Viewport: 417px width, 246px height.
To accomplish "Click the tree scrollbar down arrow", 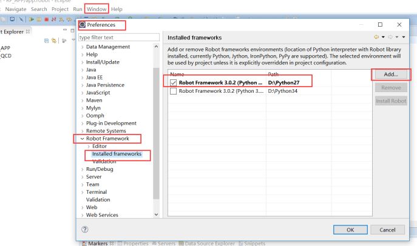I will 156,214.
